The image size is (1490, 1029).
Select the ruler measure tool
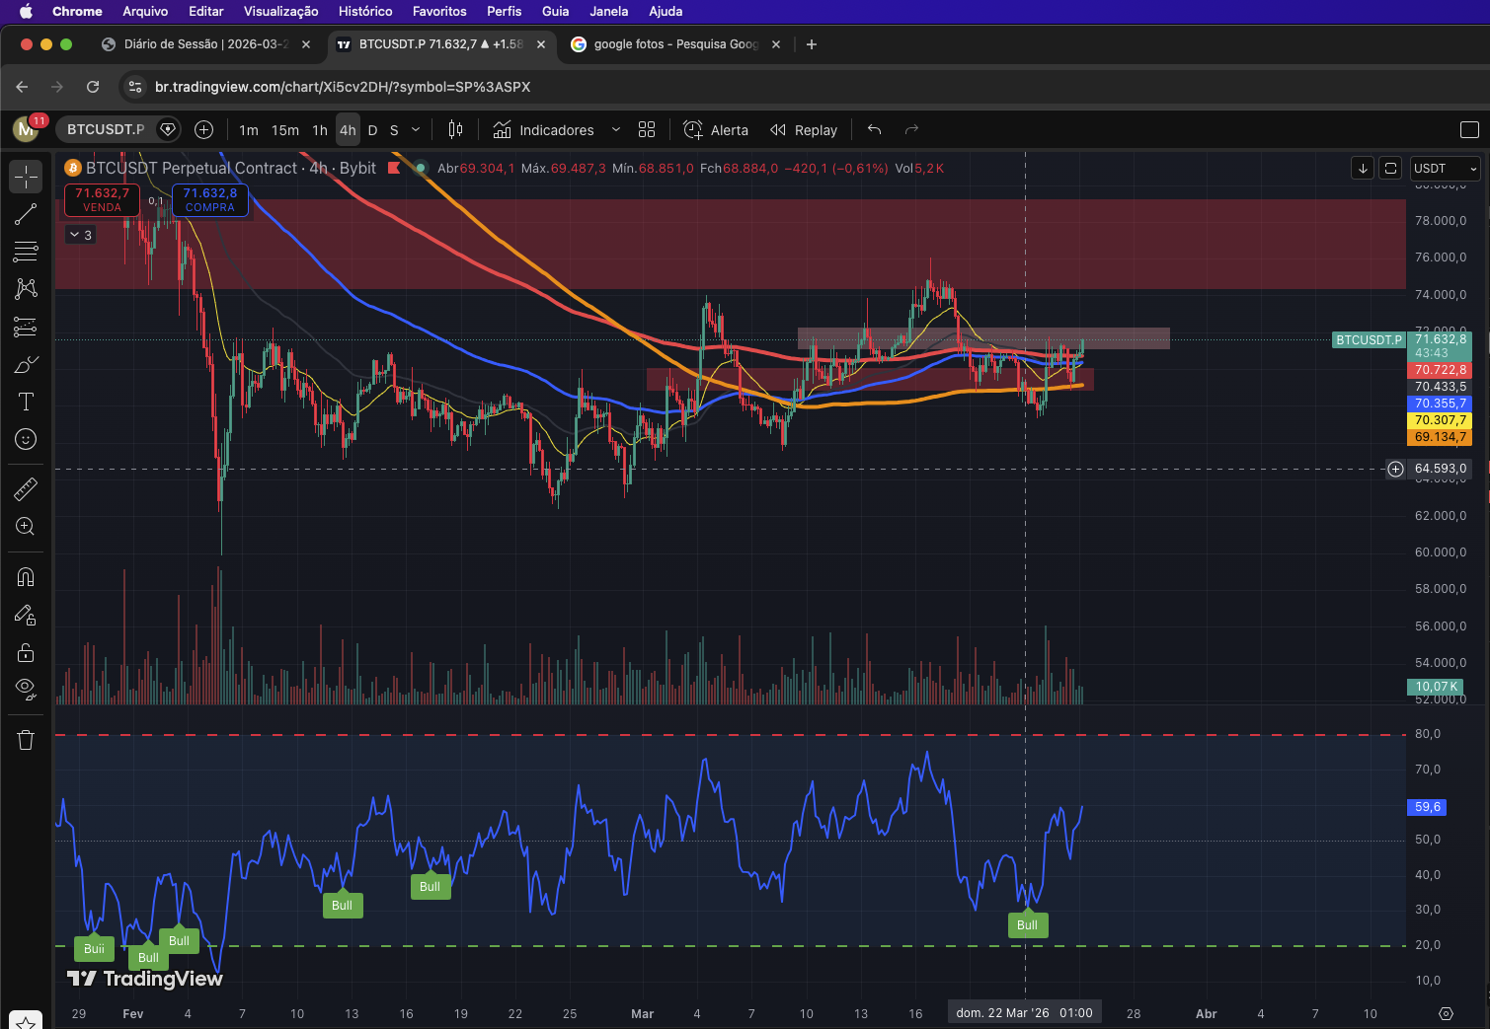click(x=26, y=488)
